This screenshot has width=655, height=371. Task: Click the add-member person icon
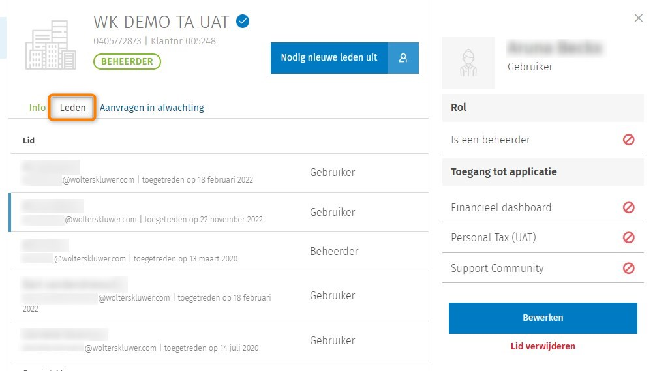pos(403,58)
